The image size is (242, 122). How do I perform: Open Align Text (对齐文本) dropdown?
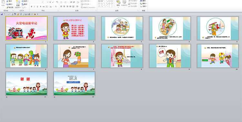coord(86,4)
